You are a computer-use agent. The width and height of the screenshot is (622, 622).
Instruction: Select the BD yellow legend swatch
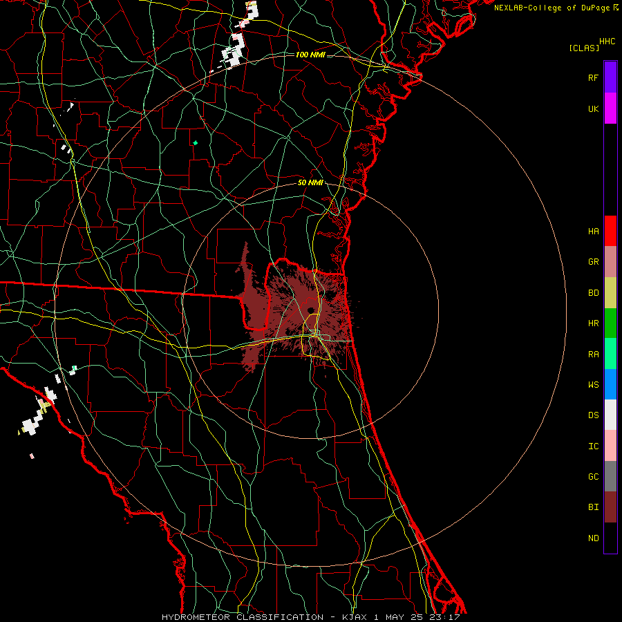610,293
